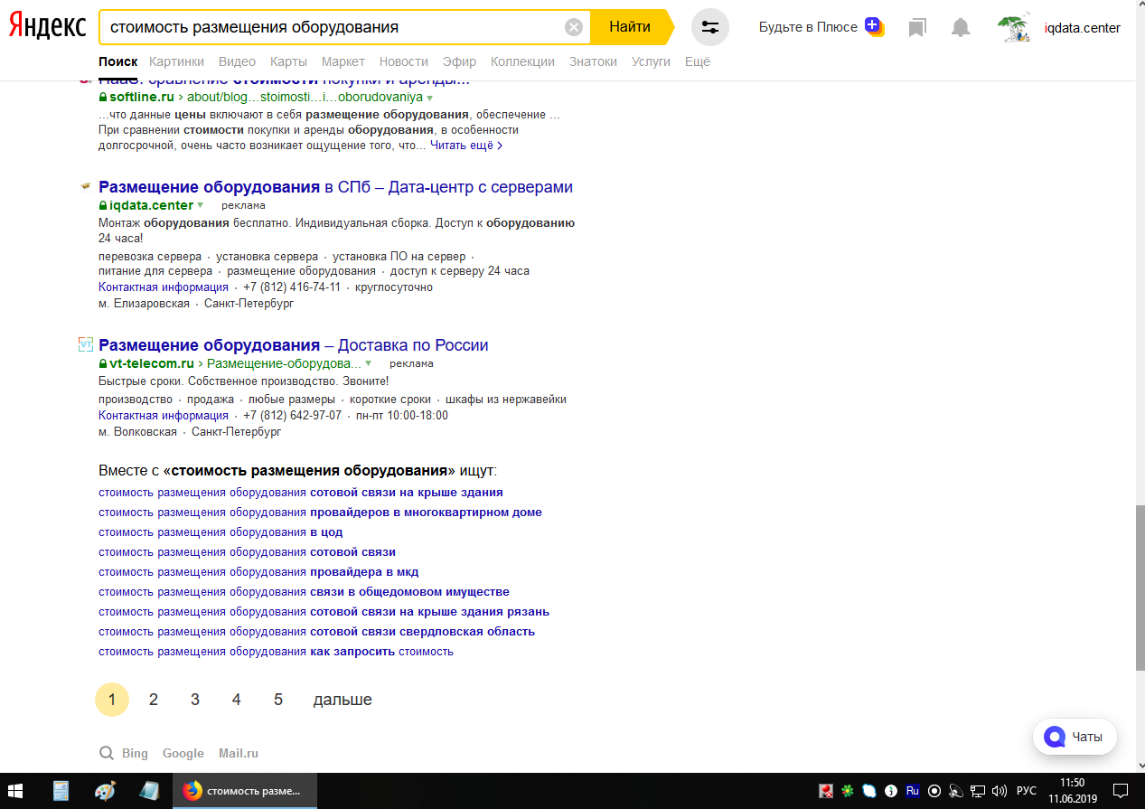Screen dimensions: 1145x809
Task: Switch to the Видео tab
Action: point(237,61)
